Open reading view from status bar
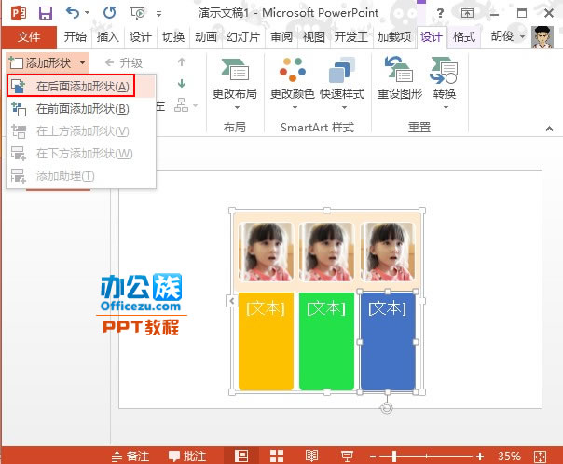This screenshot has width=563, height=464. point(311,456)
